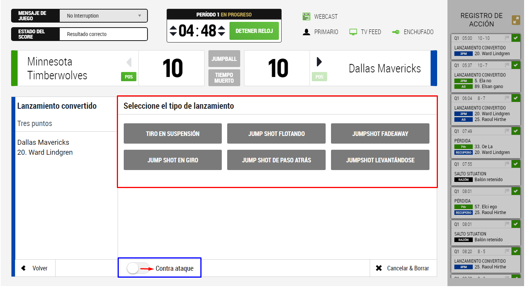Click the Primario user icon
526x288 pixels.
pyautogui.click(x=306, y=32)
